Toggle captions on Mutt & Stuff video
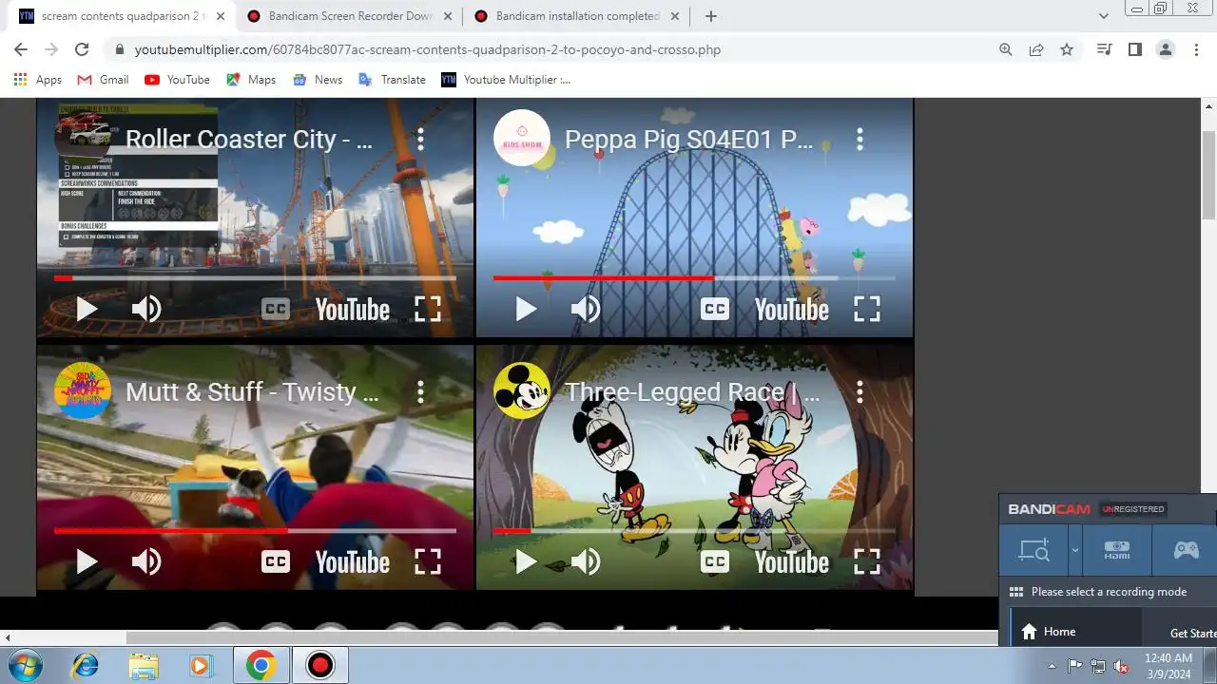Viewport: 1217px width, 684px height. 276,562
